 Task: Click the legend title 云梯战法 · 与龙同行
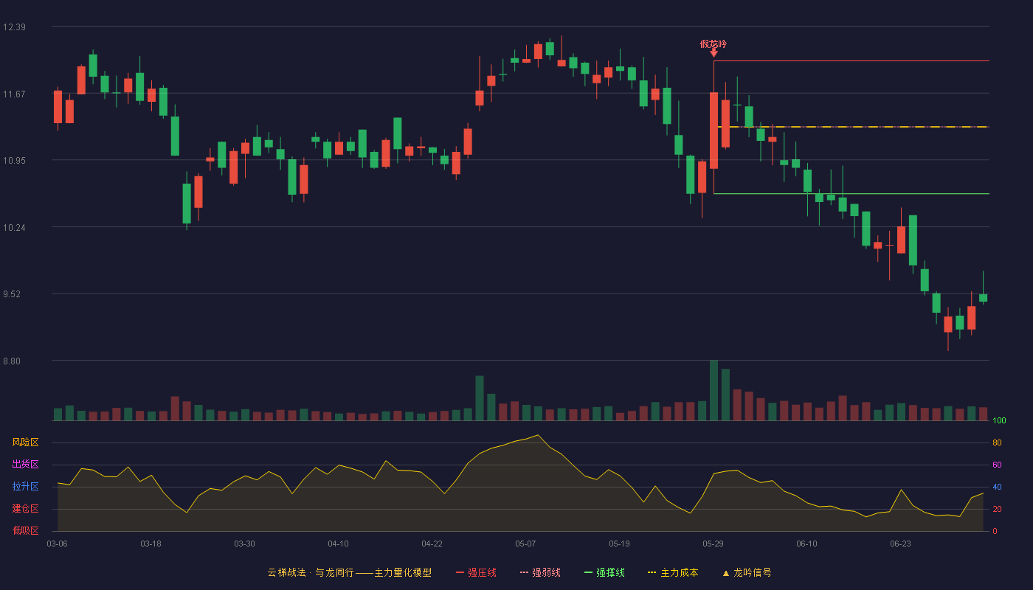[x=311, y=572]
